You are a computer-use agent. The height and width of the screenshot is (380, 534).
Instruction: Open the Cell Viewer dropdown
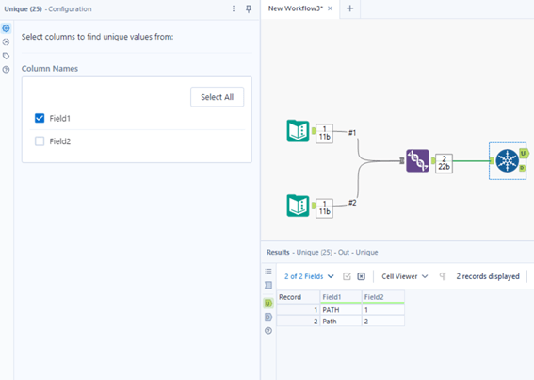404,276
